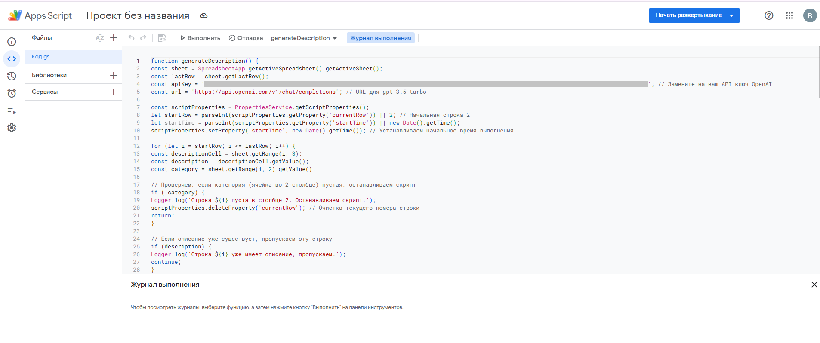
Task: Click the Отладка debug button
Action: [246, 38]
